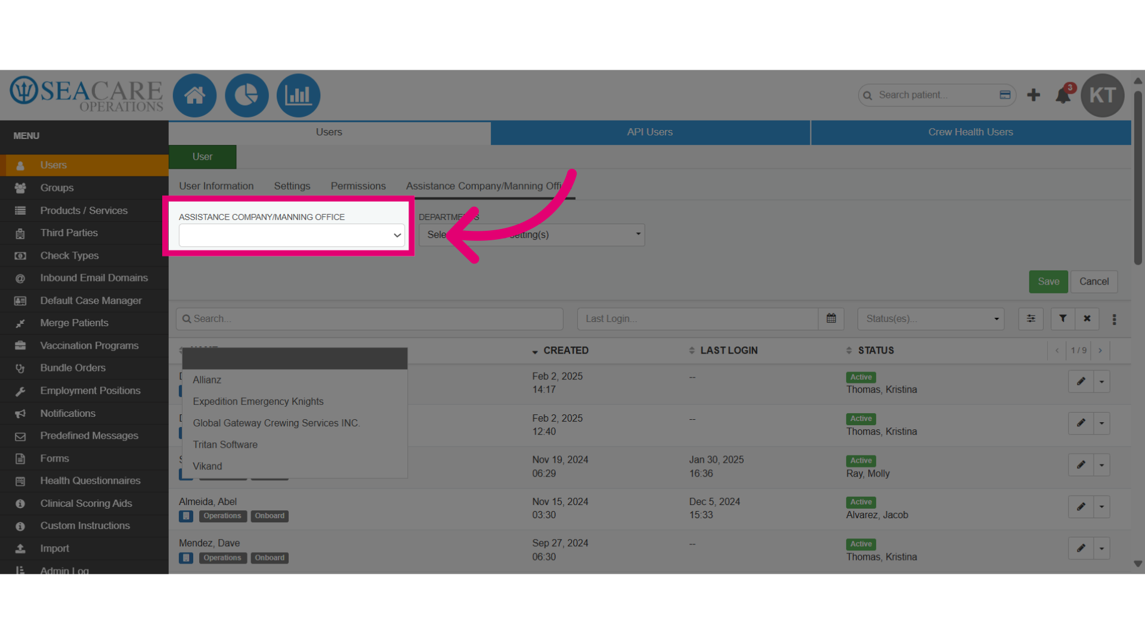
Task: Open Third Parties in sidebar
Action: 84,233
